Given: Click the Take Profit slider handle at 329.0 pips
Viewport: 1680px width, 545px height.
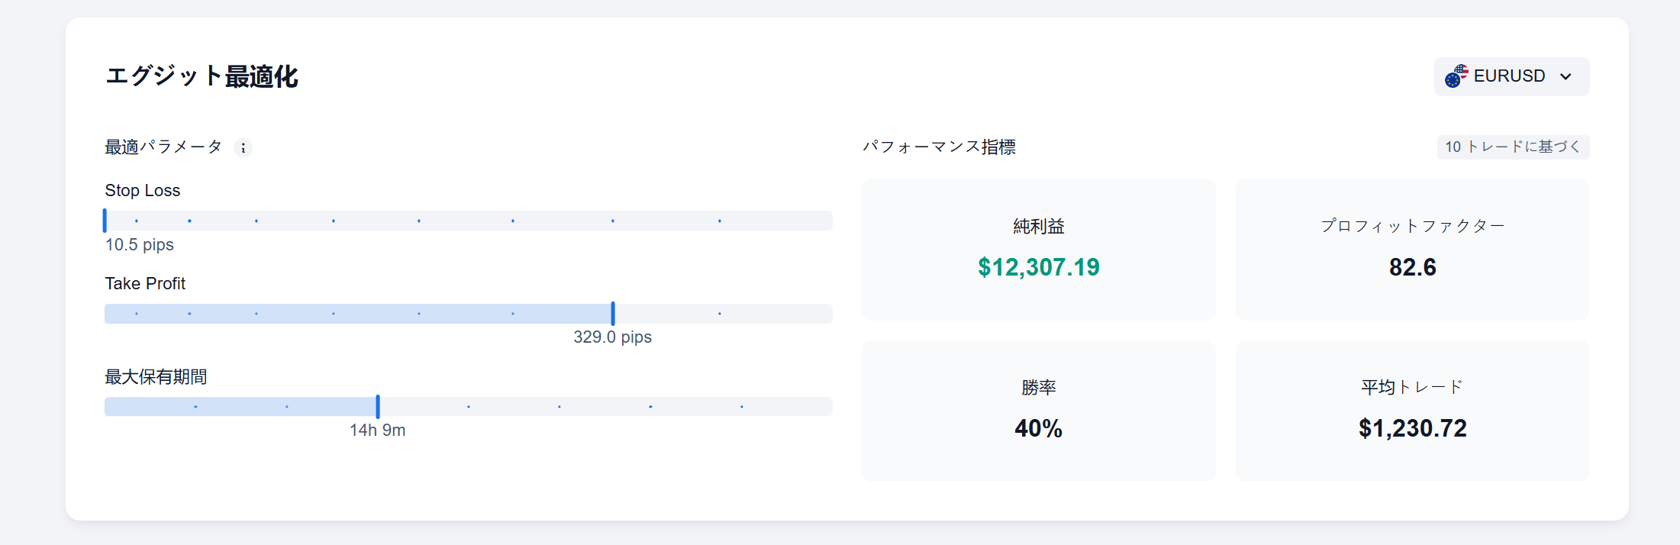Looking at the screenshot, I should [x=613, y=313].
